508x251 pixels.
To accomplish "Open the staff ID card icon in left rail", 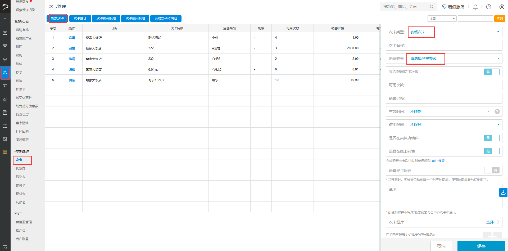I will pos(5,86).
